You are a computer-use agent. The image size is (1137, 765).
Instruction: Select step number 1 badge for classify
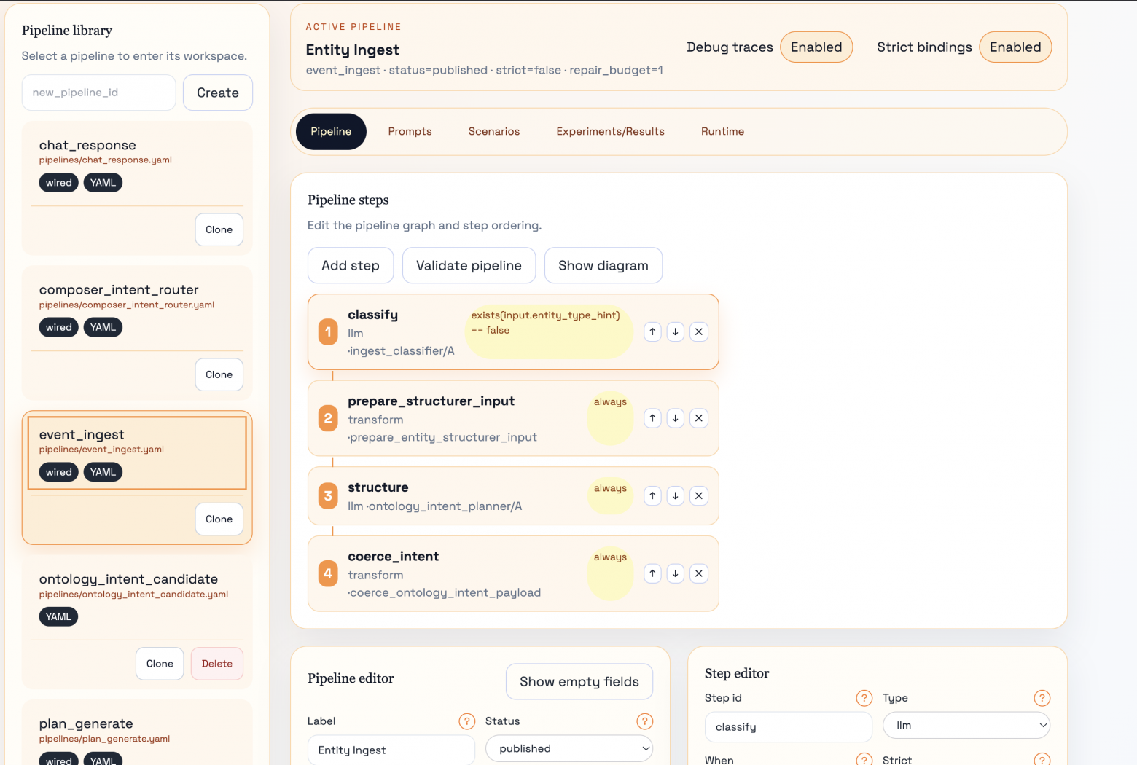[x=328, y=331]
